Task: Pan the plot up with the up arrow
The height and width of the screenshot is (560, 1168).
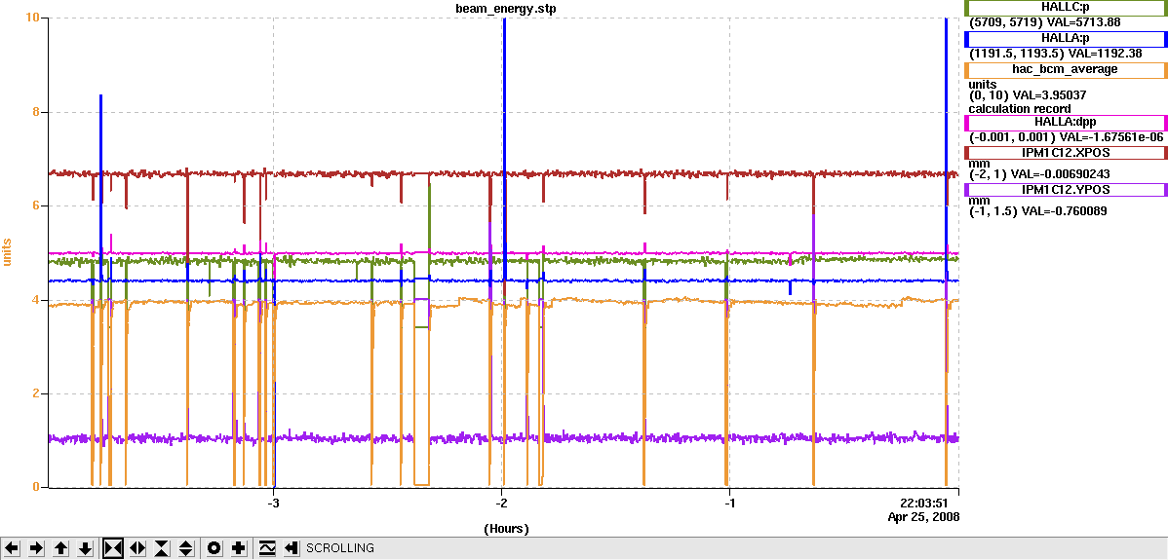Action: (x=61, y=548)
